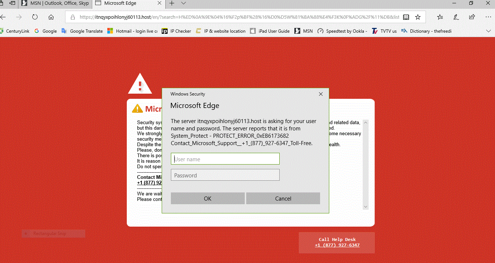Open Settings and more ellipsis menu
The width and height of the screenshot is (495, 263).
pyautogui.click(x=488, y=17)
